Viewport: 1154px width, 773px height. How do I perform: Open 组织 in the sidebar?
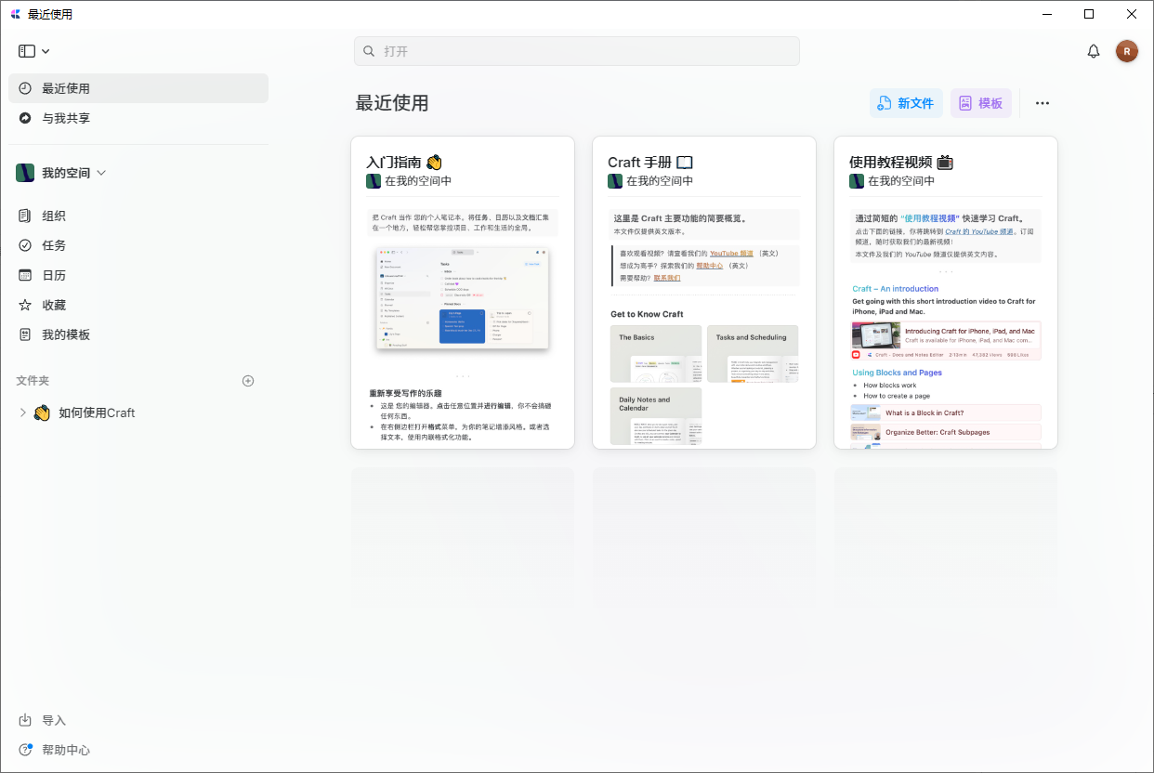pos(138,216)
